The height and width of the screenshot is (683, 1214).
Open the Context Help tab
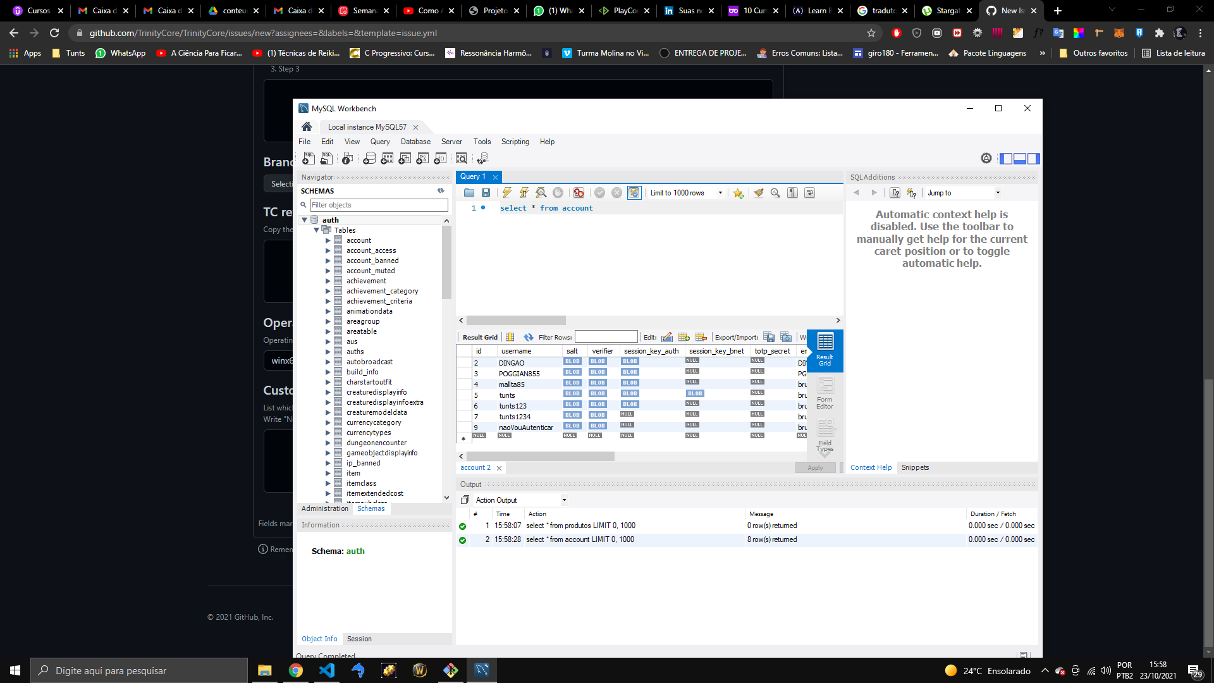(871, 467)
